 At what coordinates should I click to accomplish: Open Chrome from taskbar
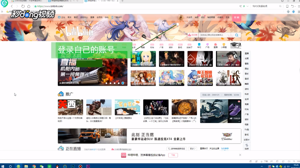pyautogui.click(x=34, y=166)
